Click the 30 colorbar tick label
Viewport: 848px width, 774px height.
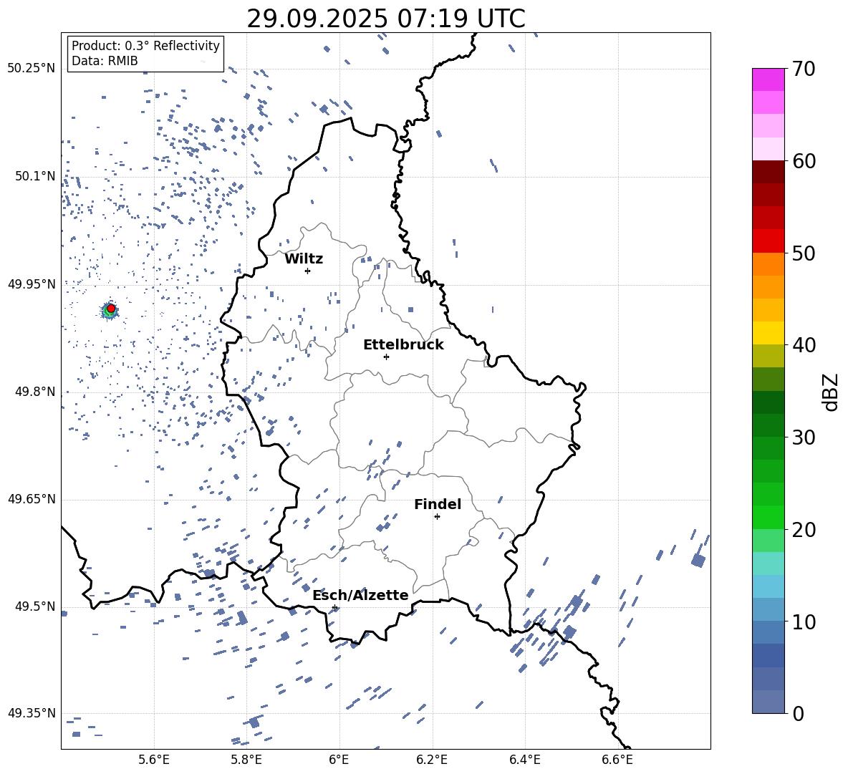(804, 437)
